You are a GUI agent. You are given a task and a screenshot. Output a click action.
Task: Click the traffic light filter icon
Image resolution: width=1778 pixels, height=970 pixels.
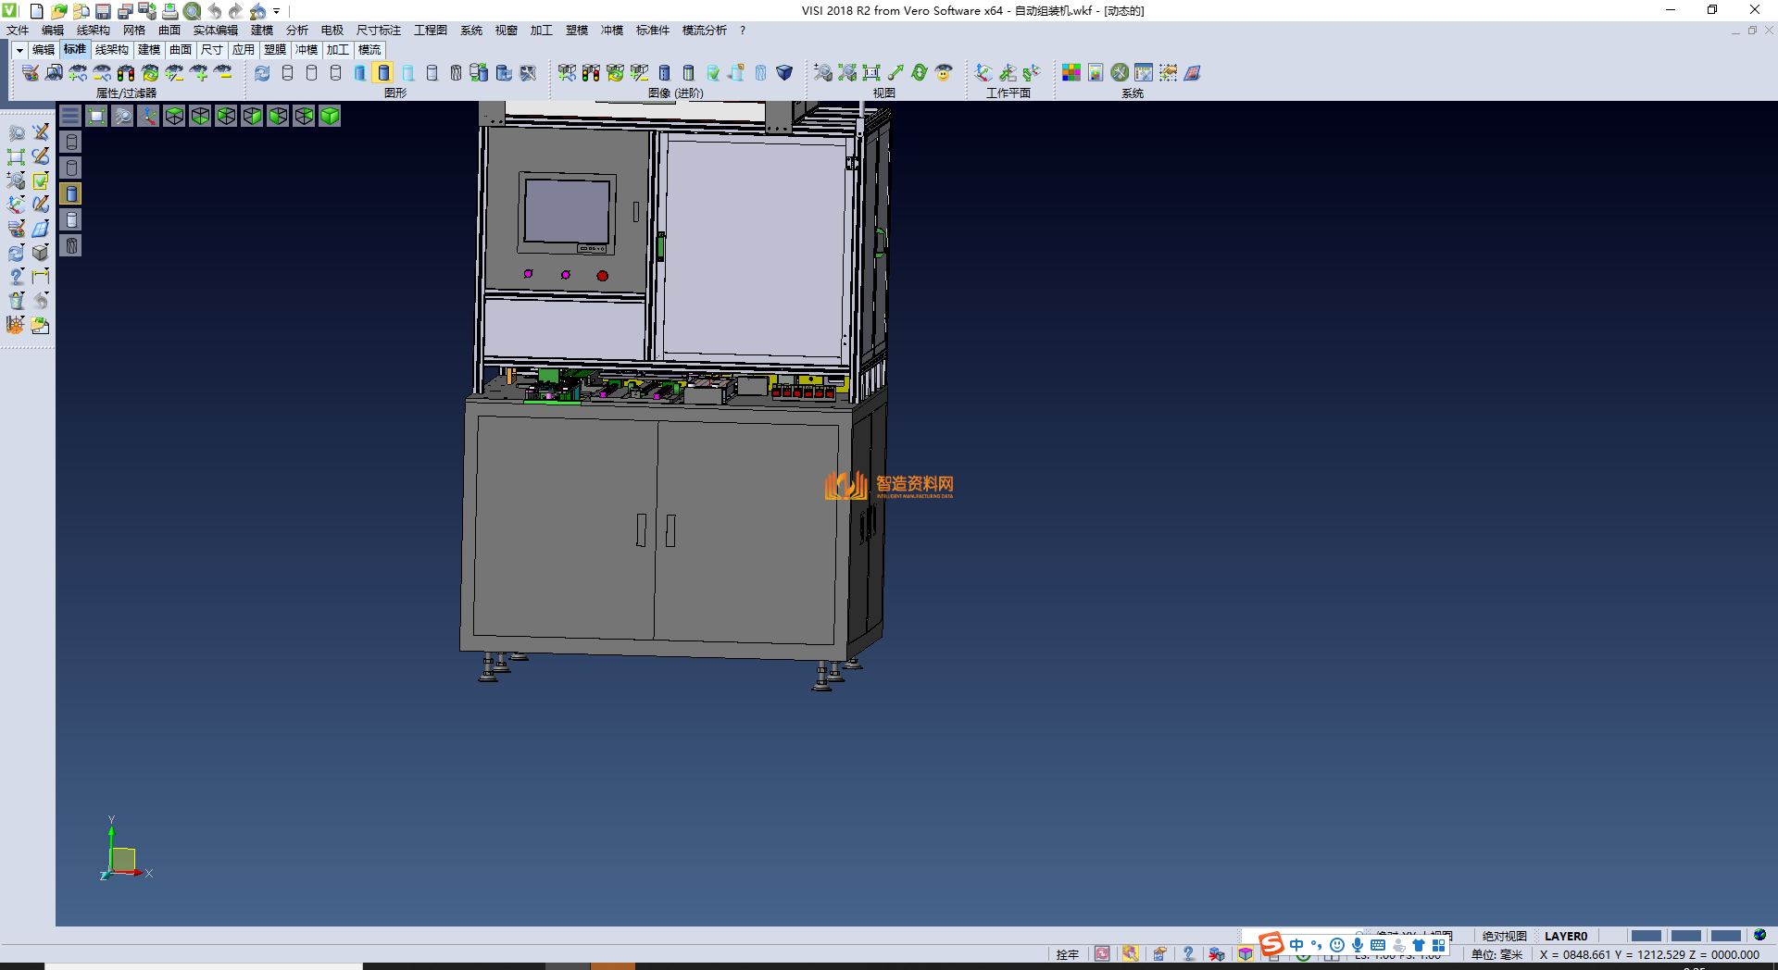126,72
